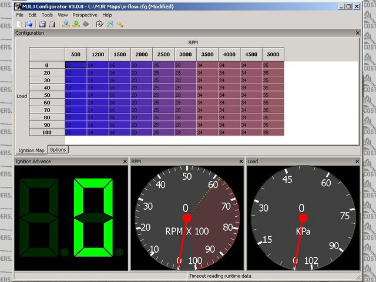The image size is (376, 282).
Task: Click the RPM X 100 dial gauge
Action: coord(187,218)
